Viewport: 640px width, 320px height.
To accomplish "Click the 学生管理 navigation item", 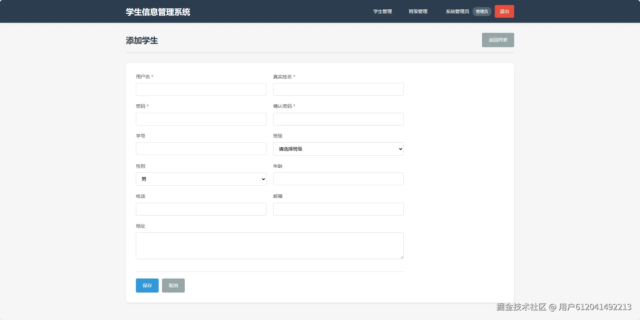I will [x=383, y=11].
